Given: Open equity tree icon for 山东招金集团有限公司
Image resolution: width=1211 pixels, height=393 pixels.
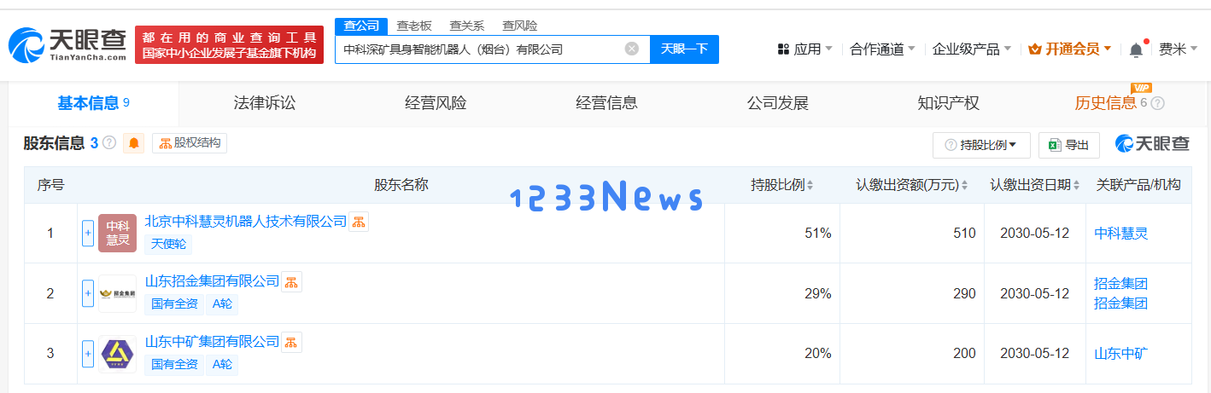Looking at the screenshot, I should (x=292, y=281).
